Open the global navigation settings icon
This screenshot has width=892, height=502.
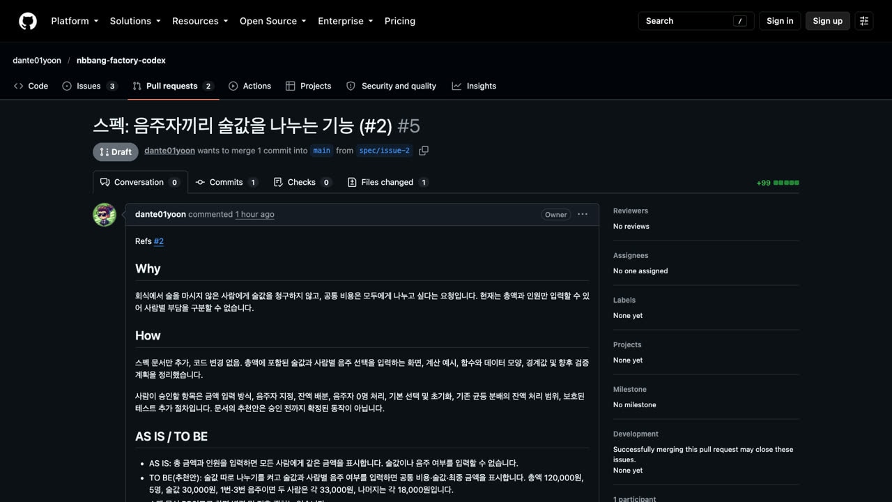pyautogui.click(x=864, y=21)
